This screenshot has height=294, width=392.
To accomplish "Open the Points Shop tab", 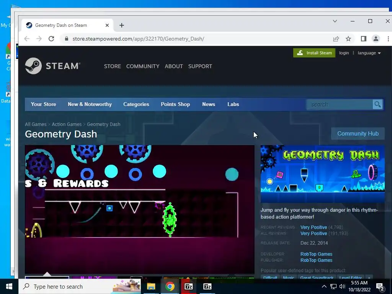I will 175,104.
